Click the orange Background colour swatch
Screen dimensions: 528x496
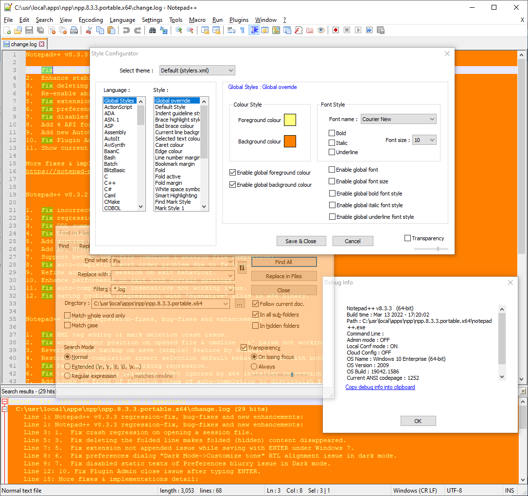click(290, 142)
